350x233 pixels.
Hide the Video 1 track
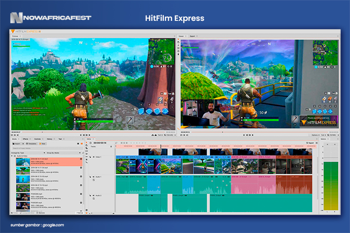coord(93,157)
